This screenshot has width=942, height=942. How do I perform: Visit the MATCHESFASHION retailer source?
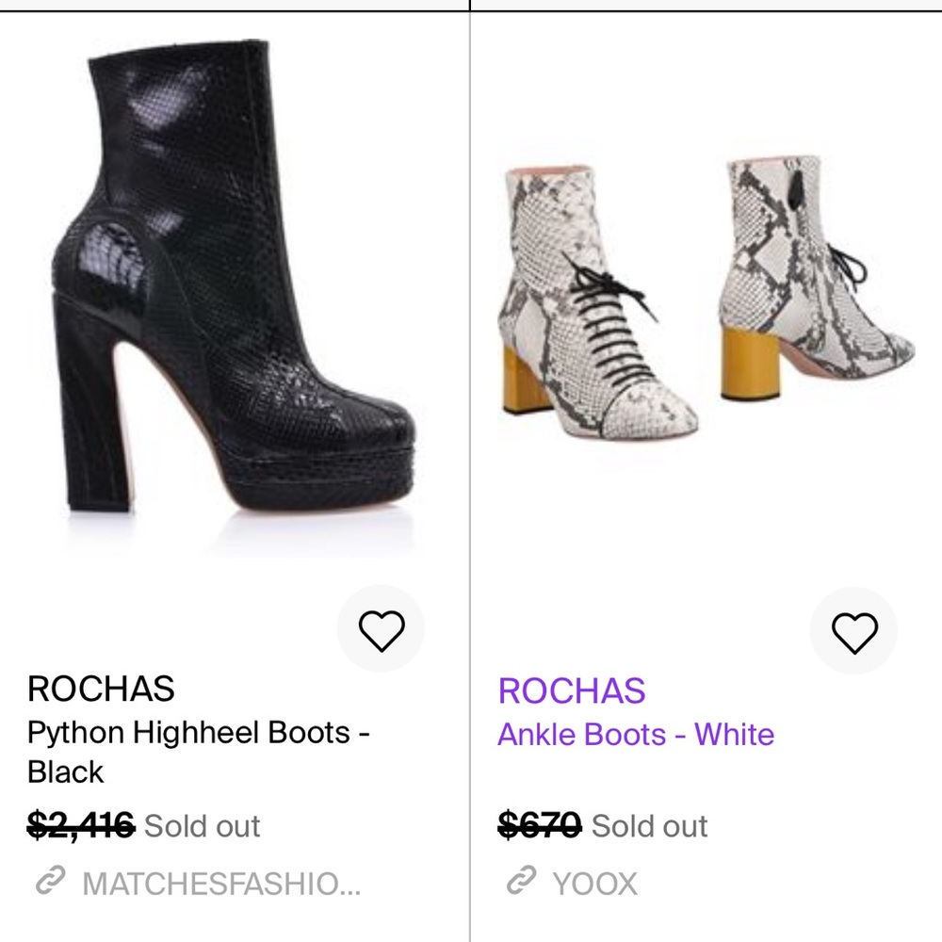pyautogui.click(x=221, y=884)
